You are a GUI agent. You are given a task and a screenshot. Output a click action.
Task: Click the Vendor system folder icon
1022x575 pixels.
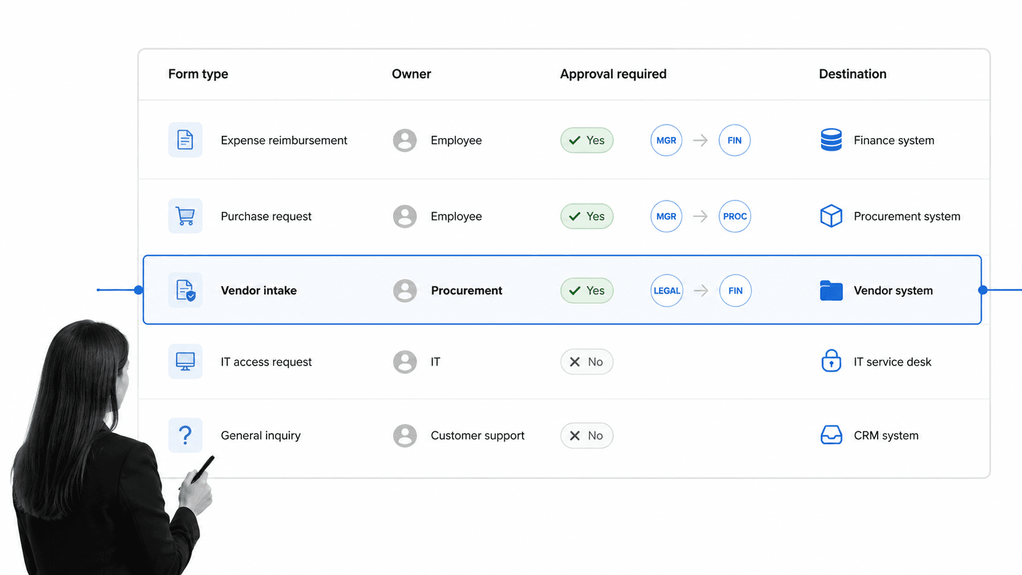point(831,290)
